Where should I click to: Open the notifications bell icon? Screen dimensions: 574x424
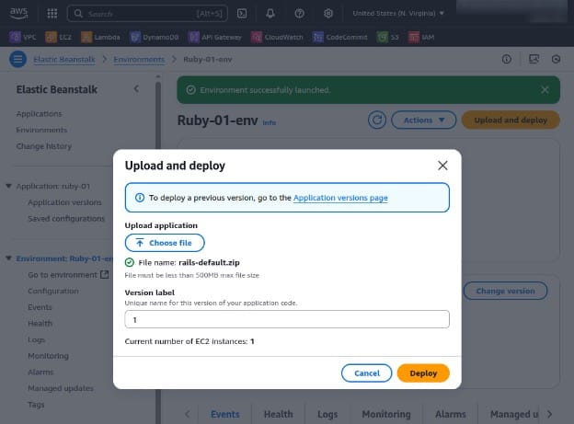270,14
